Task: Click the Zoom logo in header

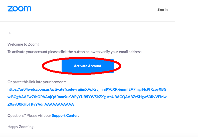Action: click(20, 9)
